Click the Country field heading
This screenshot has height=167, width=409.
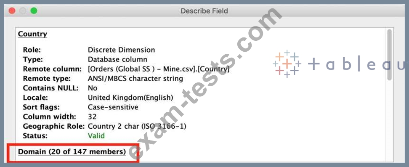[x=32, y=34]
